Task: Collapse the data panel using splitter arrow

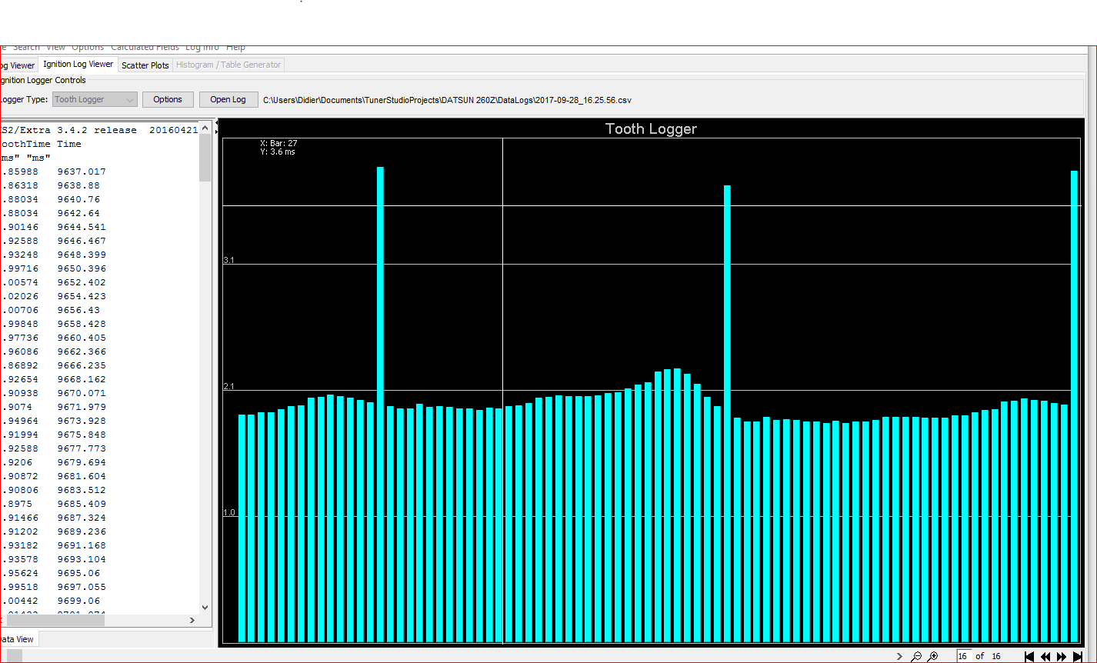Action: point(216,122)
